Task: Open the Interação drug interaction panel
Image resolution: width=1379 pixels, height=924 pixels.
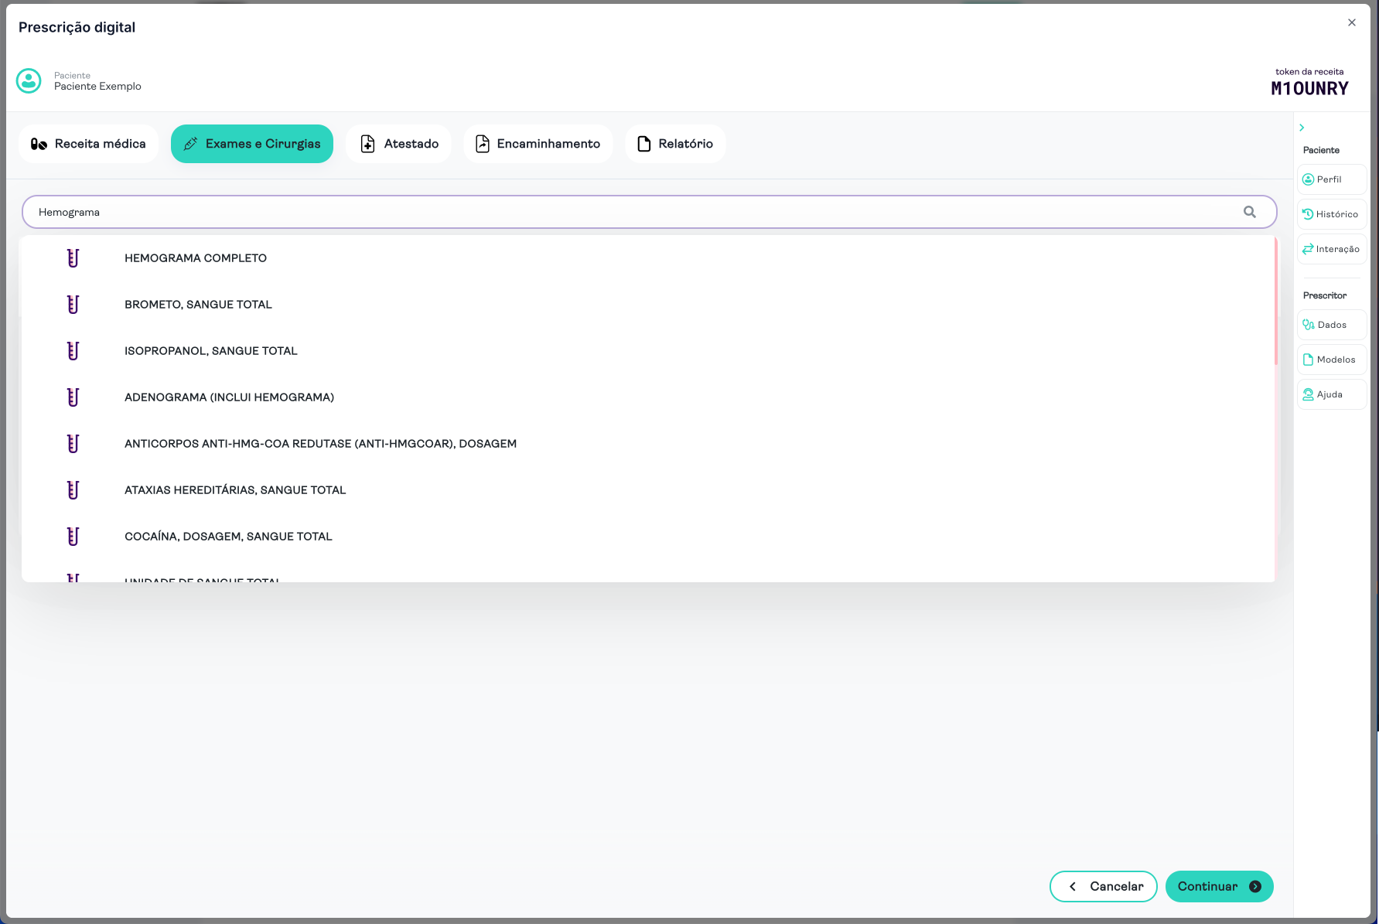Action: 1331,249
